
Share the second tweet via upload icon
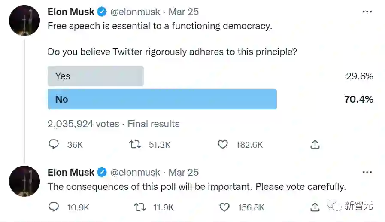click(x=315, y=207)
